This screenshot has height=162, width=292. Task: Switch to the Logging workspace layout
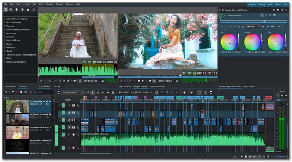pyautogui.click(x=253, y=4)
